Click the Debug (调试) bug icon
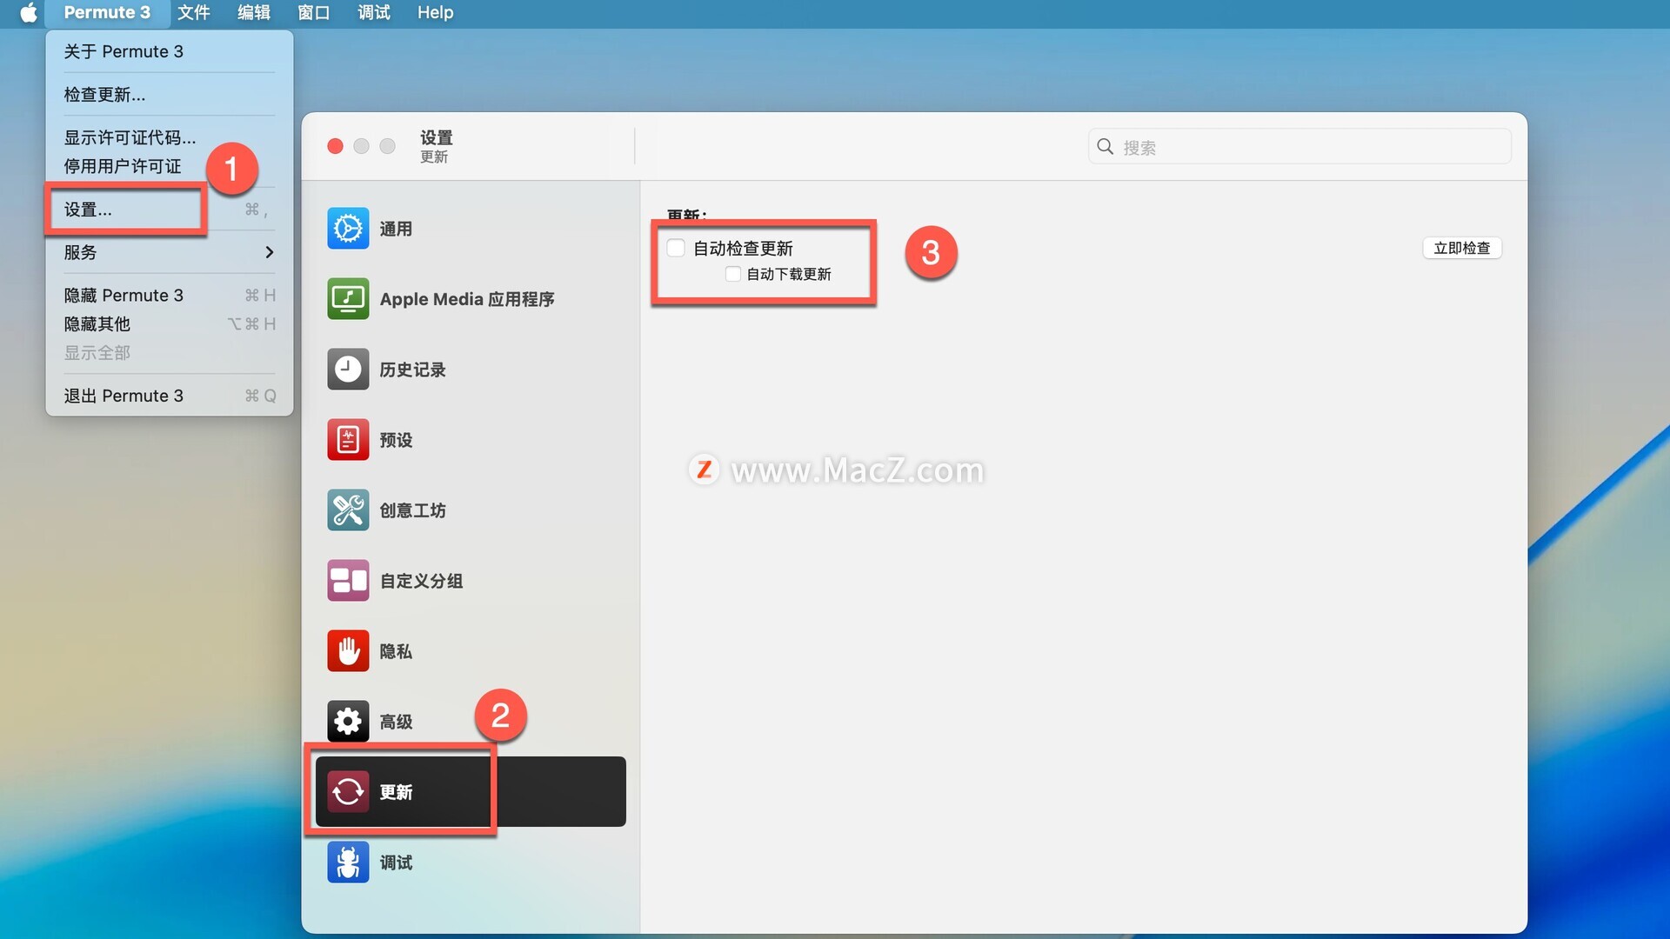Screen dimensions: 1670x939 click(x=348, y=862)
